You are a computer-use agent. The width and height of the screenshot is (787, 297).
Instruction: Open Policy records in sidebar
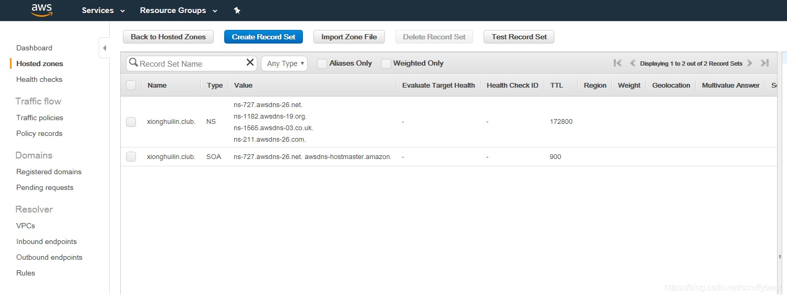click(x=39, y=133)
